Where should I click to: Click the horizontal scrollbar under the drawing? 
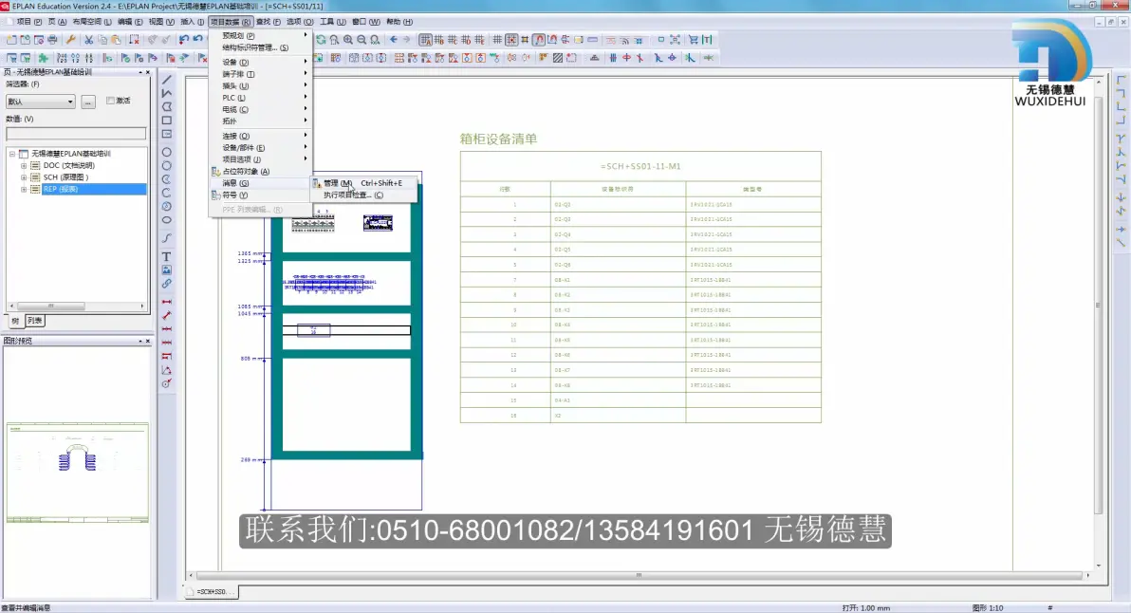(640, 575)
